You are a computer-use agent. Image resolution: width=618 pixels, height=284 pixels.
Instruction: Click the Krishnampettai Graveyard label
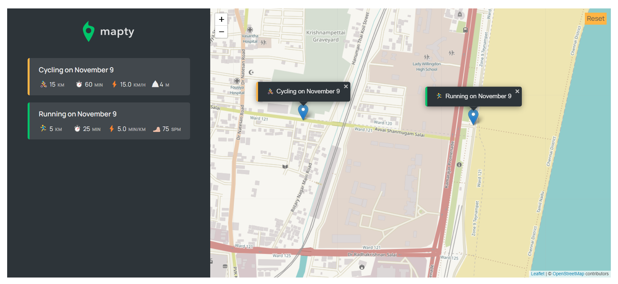[x=326, y=36]
